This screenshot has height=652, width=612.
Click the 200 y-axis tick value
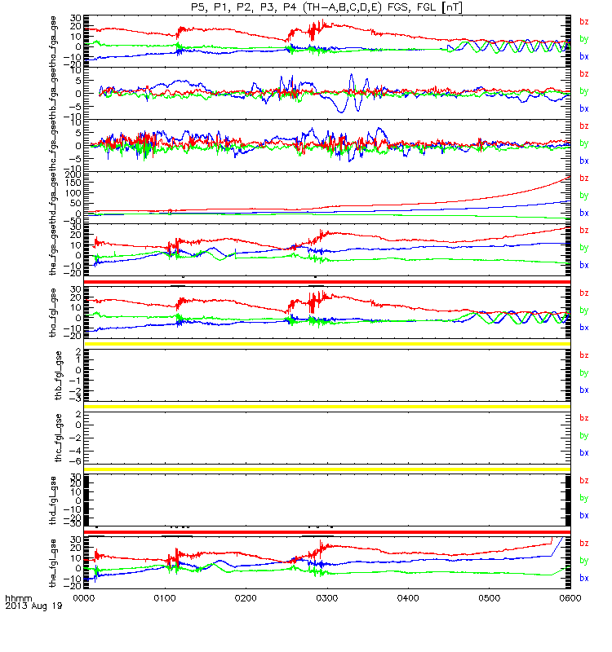73,175
